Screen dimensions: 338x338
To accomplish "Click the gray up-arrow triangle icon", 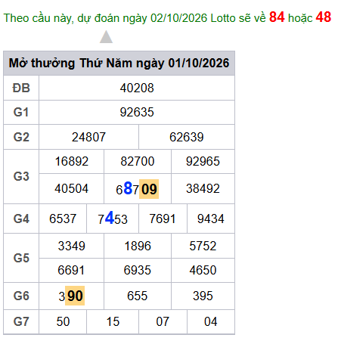I will [x=106, y=37].
